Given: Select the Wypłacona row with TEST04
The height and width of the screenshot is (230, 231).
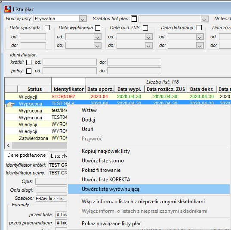Looking at the screenshot, I should (36, 118).
